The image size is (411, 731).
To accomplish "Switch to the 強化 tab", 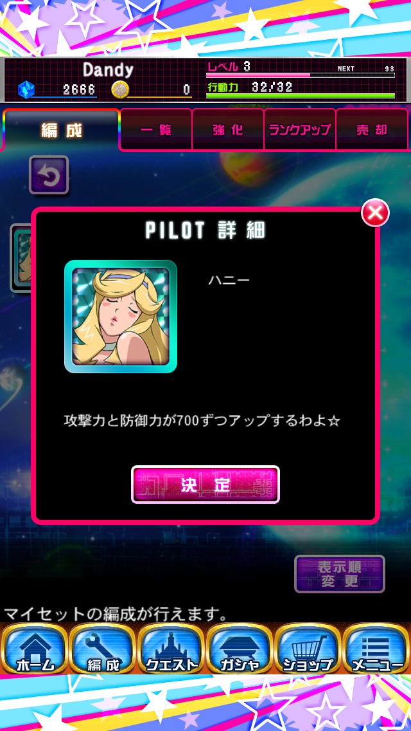I will point(228,129).
